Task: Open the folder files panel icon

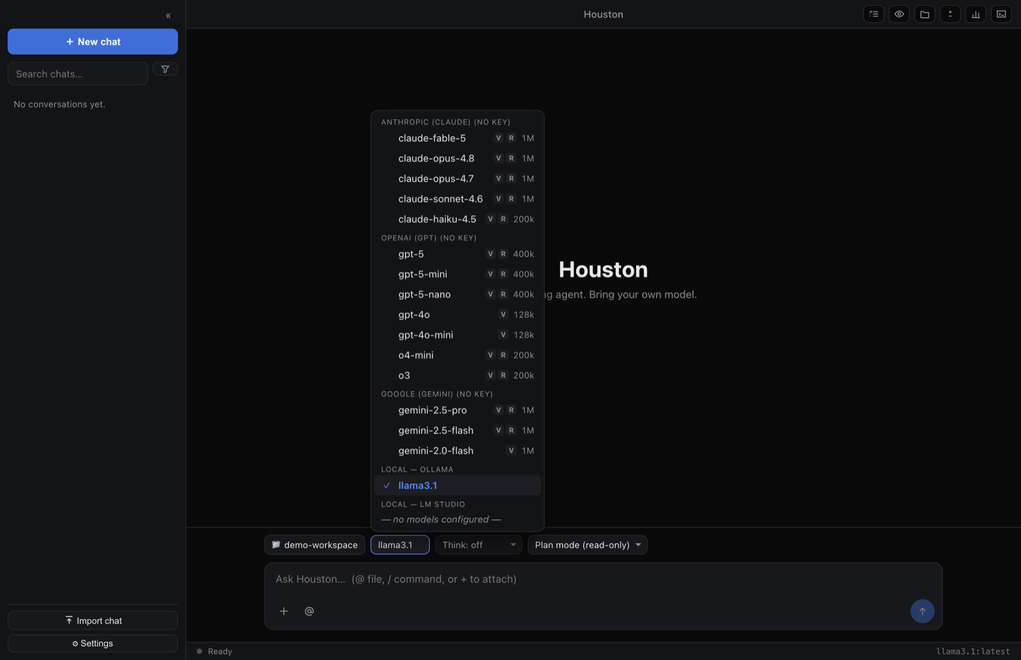Action: 925,14
